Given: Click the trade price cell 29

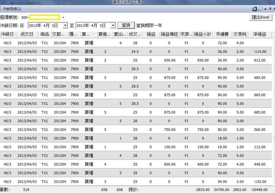Looking at the screenshot, I should [135, 173].
